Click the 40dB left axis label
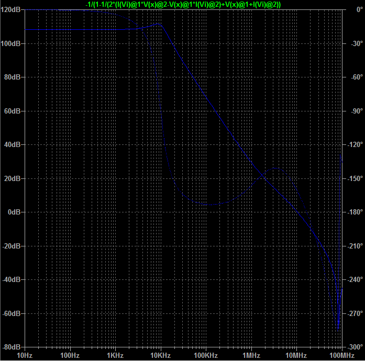This screenshot has width=365, height=361. coord(13,145)
